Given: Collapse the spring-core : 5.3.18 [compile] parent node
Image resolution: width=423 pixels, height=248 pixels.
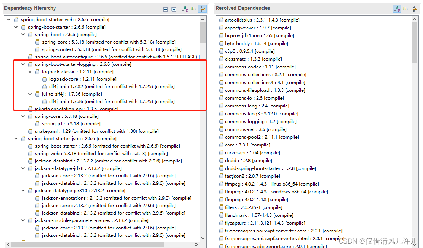Looking at the screenshot, I should click(x=23, y=116).
